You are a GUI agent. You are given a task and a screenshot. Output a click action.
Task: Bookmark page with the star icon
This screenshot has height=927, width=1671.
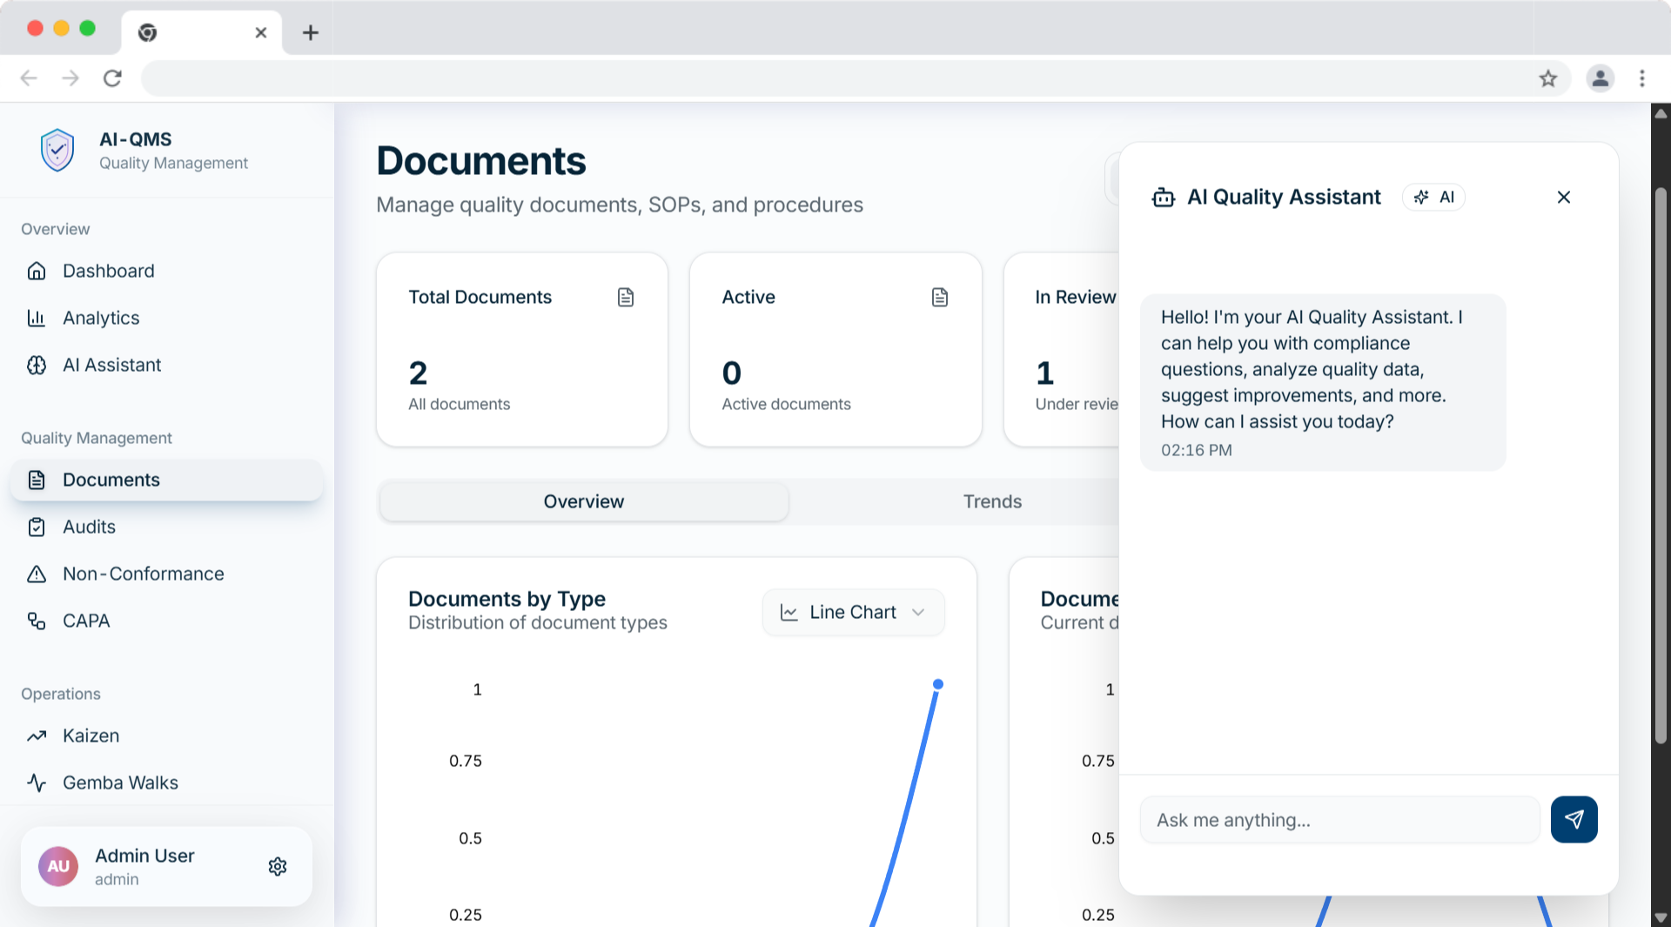click(1548, 78)
